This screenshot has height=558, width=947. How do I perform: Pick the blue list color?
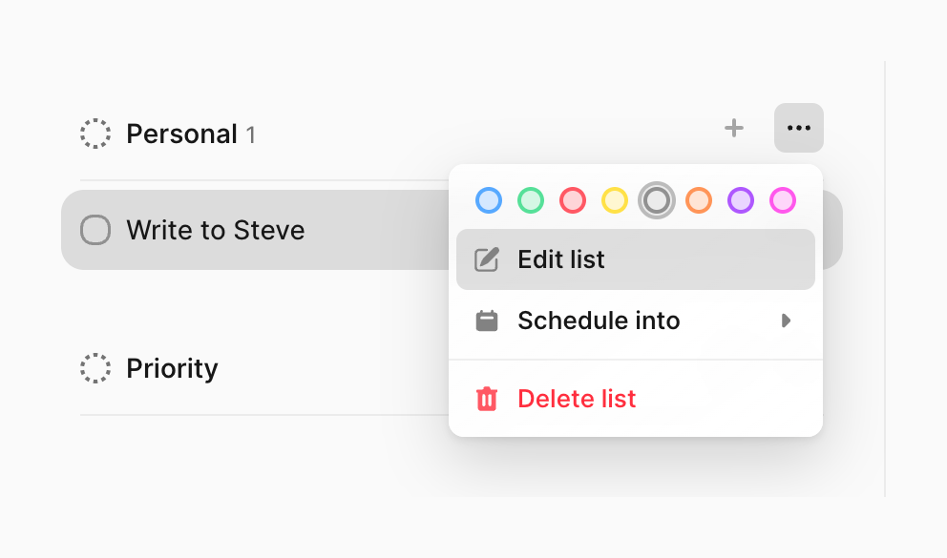(x=489, y=200)
